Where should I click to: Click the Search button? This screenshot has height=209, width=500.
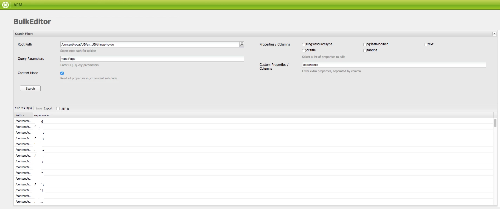[30, 88]
